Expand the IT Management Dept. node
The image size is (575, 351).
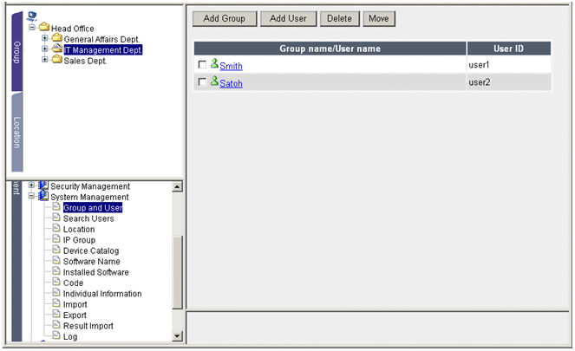45,49
